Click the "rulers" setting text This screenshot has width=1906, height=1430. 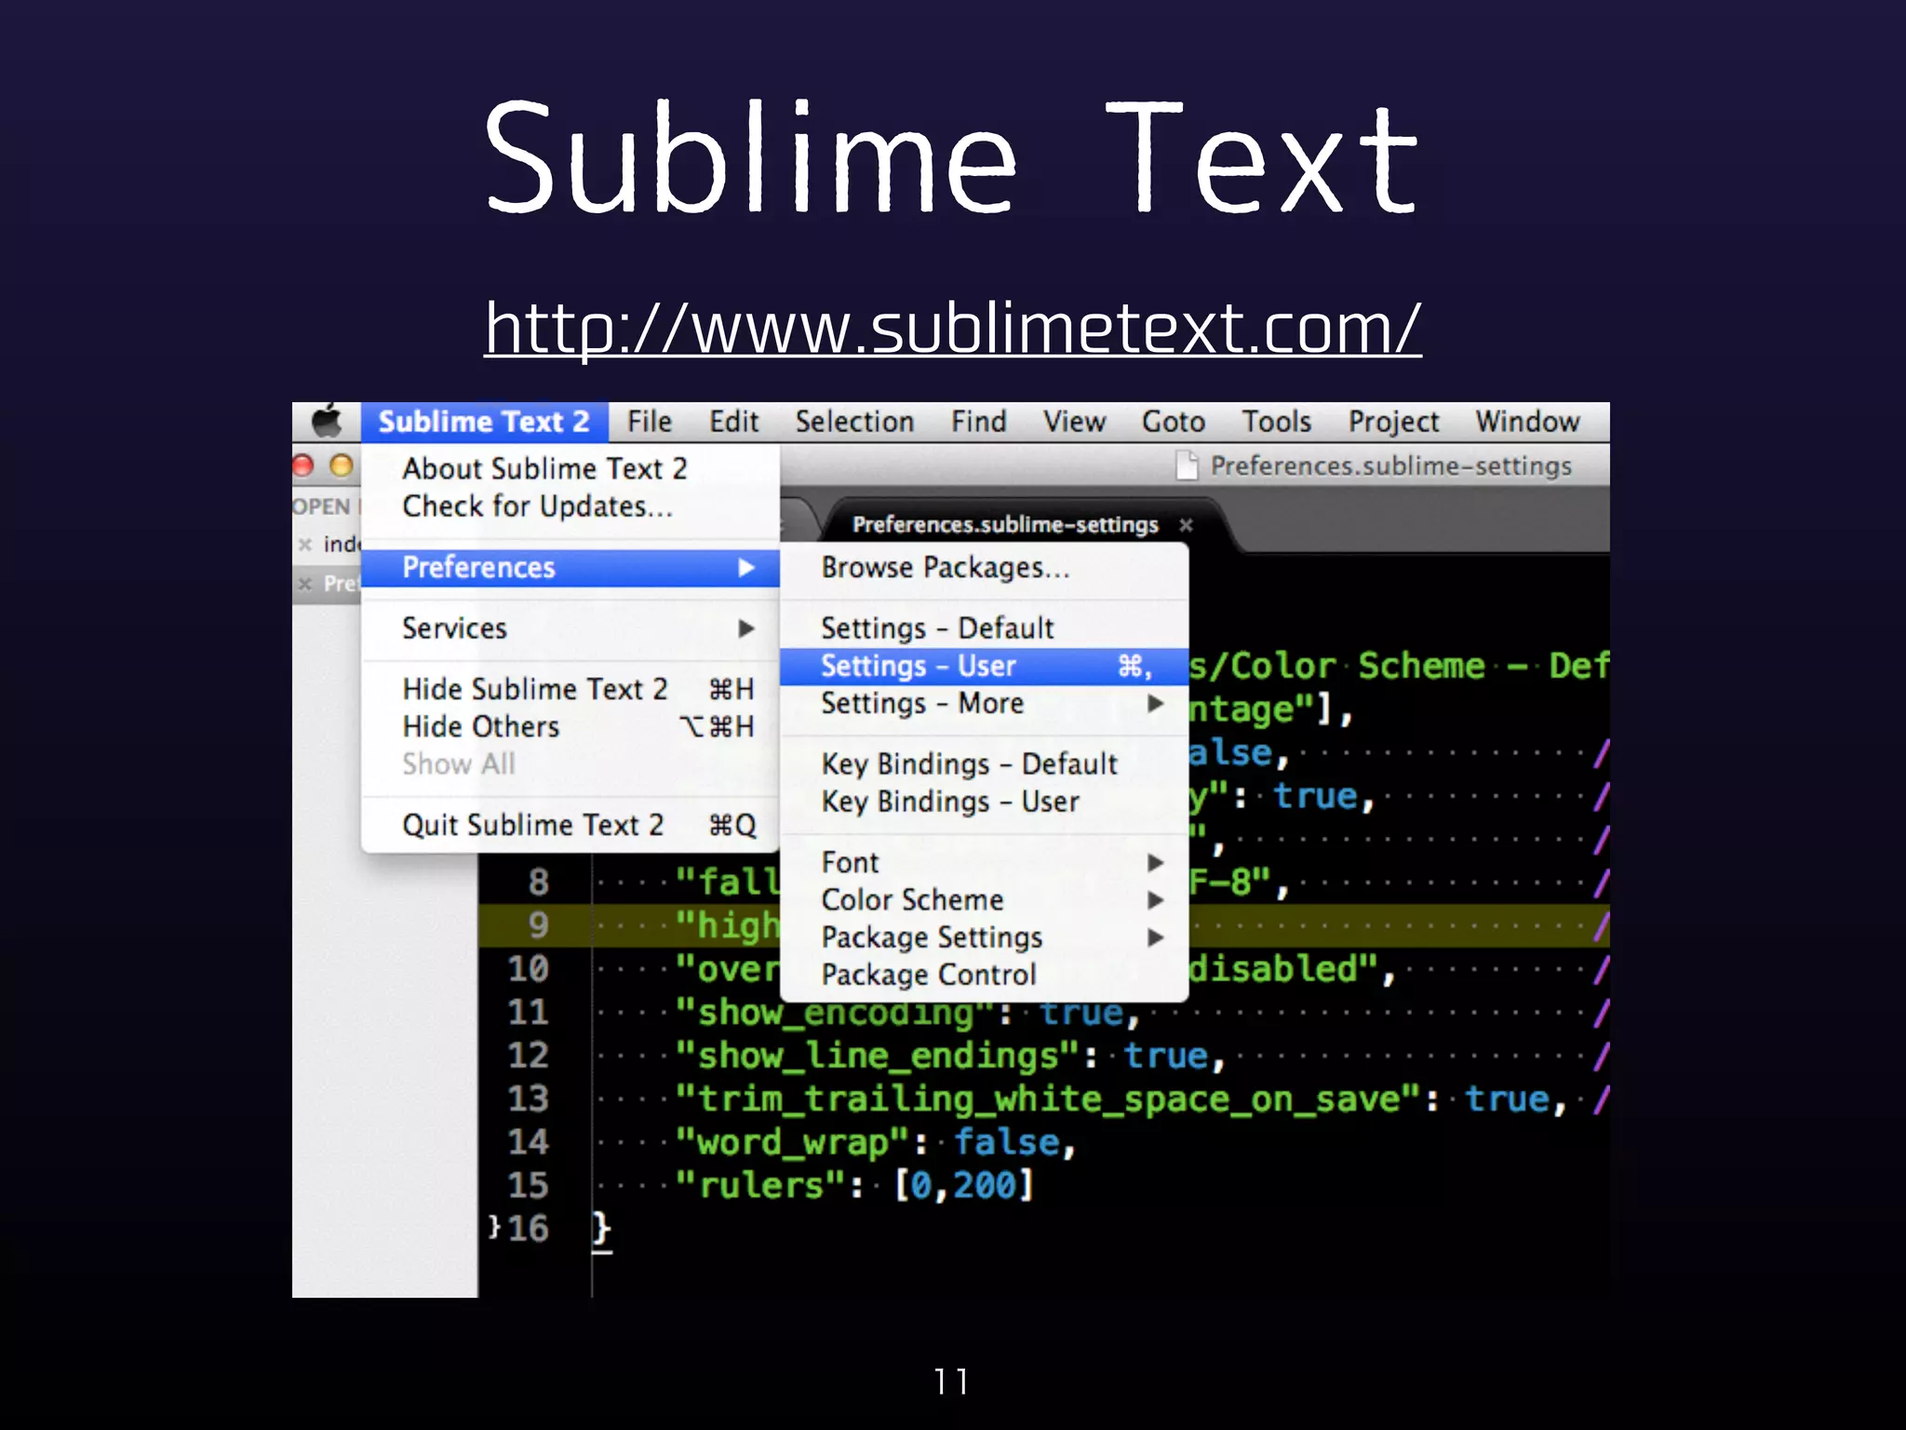(761, 1186)
